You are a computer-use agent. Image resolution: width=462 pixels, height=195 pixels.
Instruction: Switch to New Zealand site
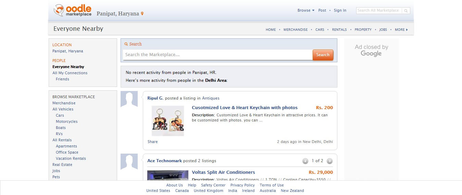pos(292,191)
